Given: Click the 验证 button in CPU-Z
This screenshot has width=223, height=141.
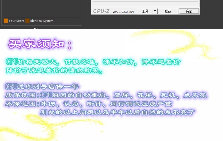Looking at the screenshot, I should point(168,11).
